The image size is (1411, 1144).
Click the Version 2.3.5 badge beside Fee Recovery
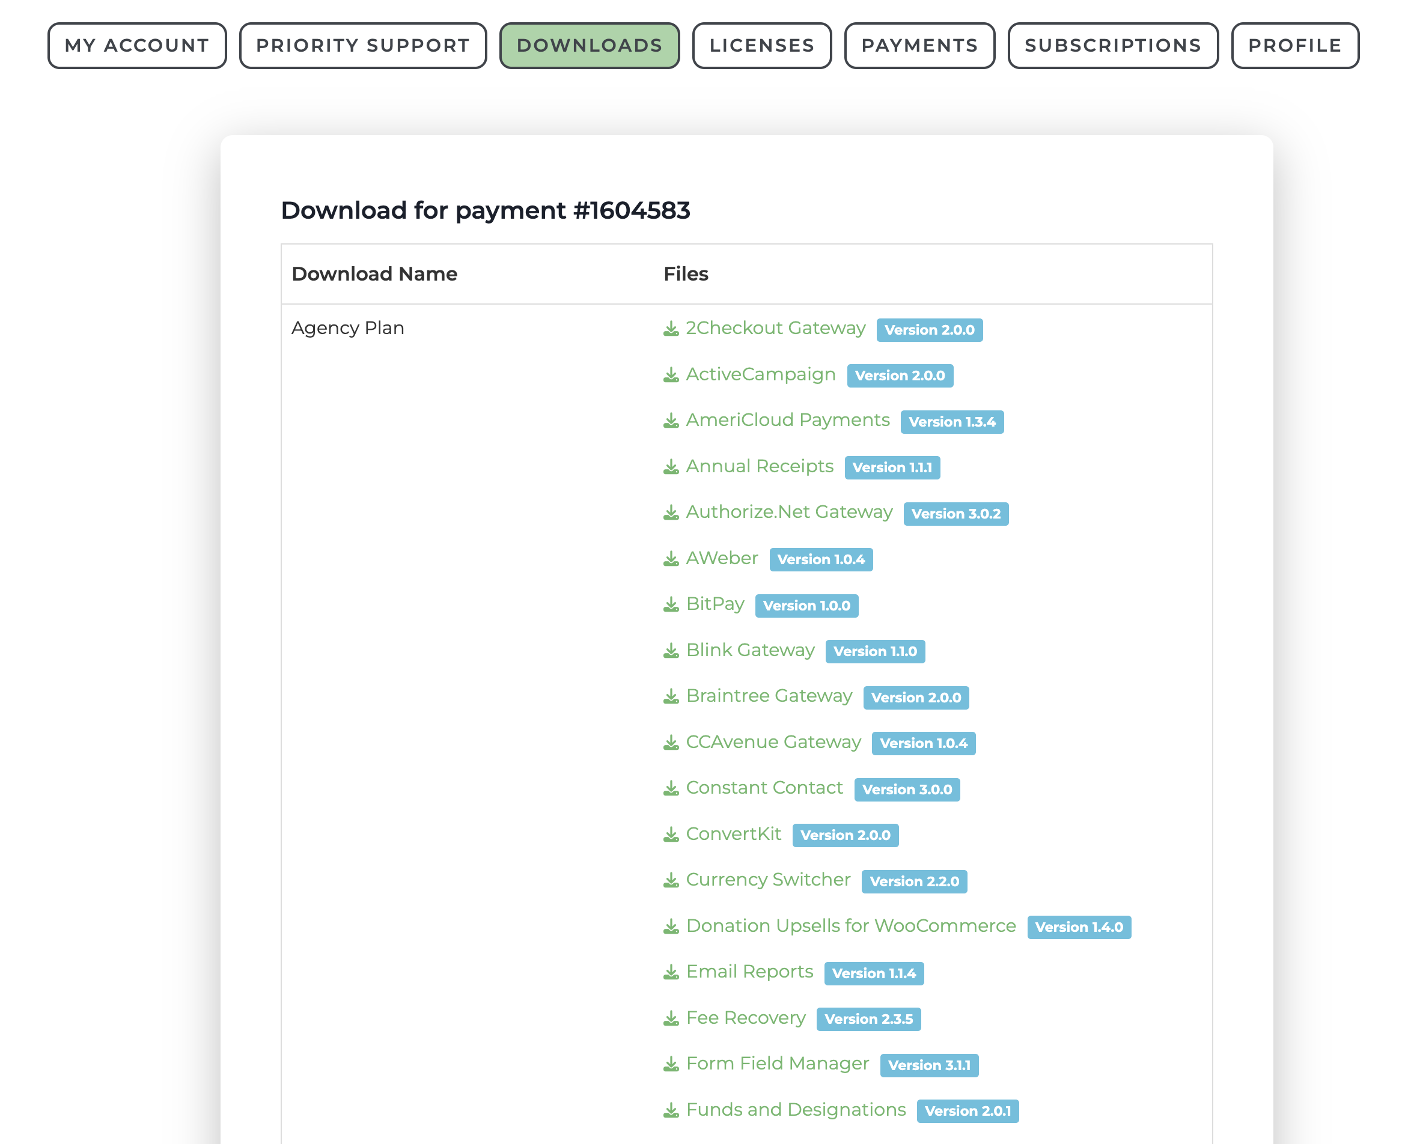868,1019
